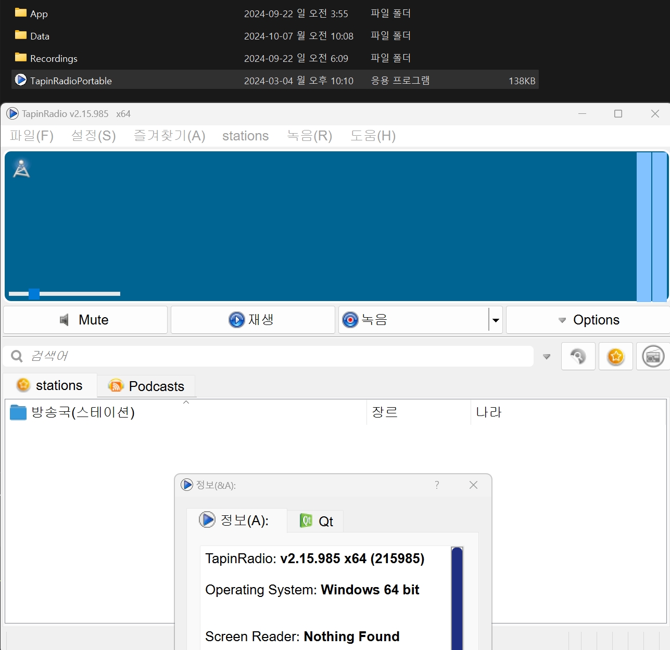This screenshot has height=650, width=670.
Task: Mute the radio audio
Action: click(85, 320)
